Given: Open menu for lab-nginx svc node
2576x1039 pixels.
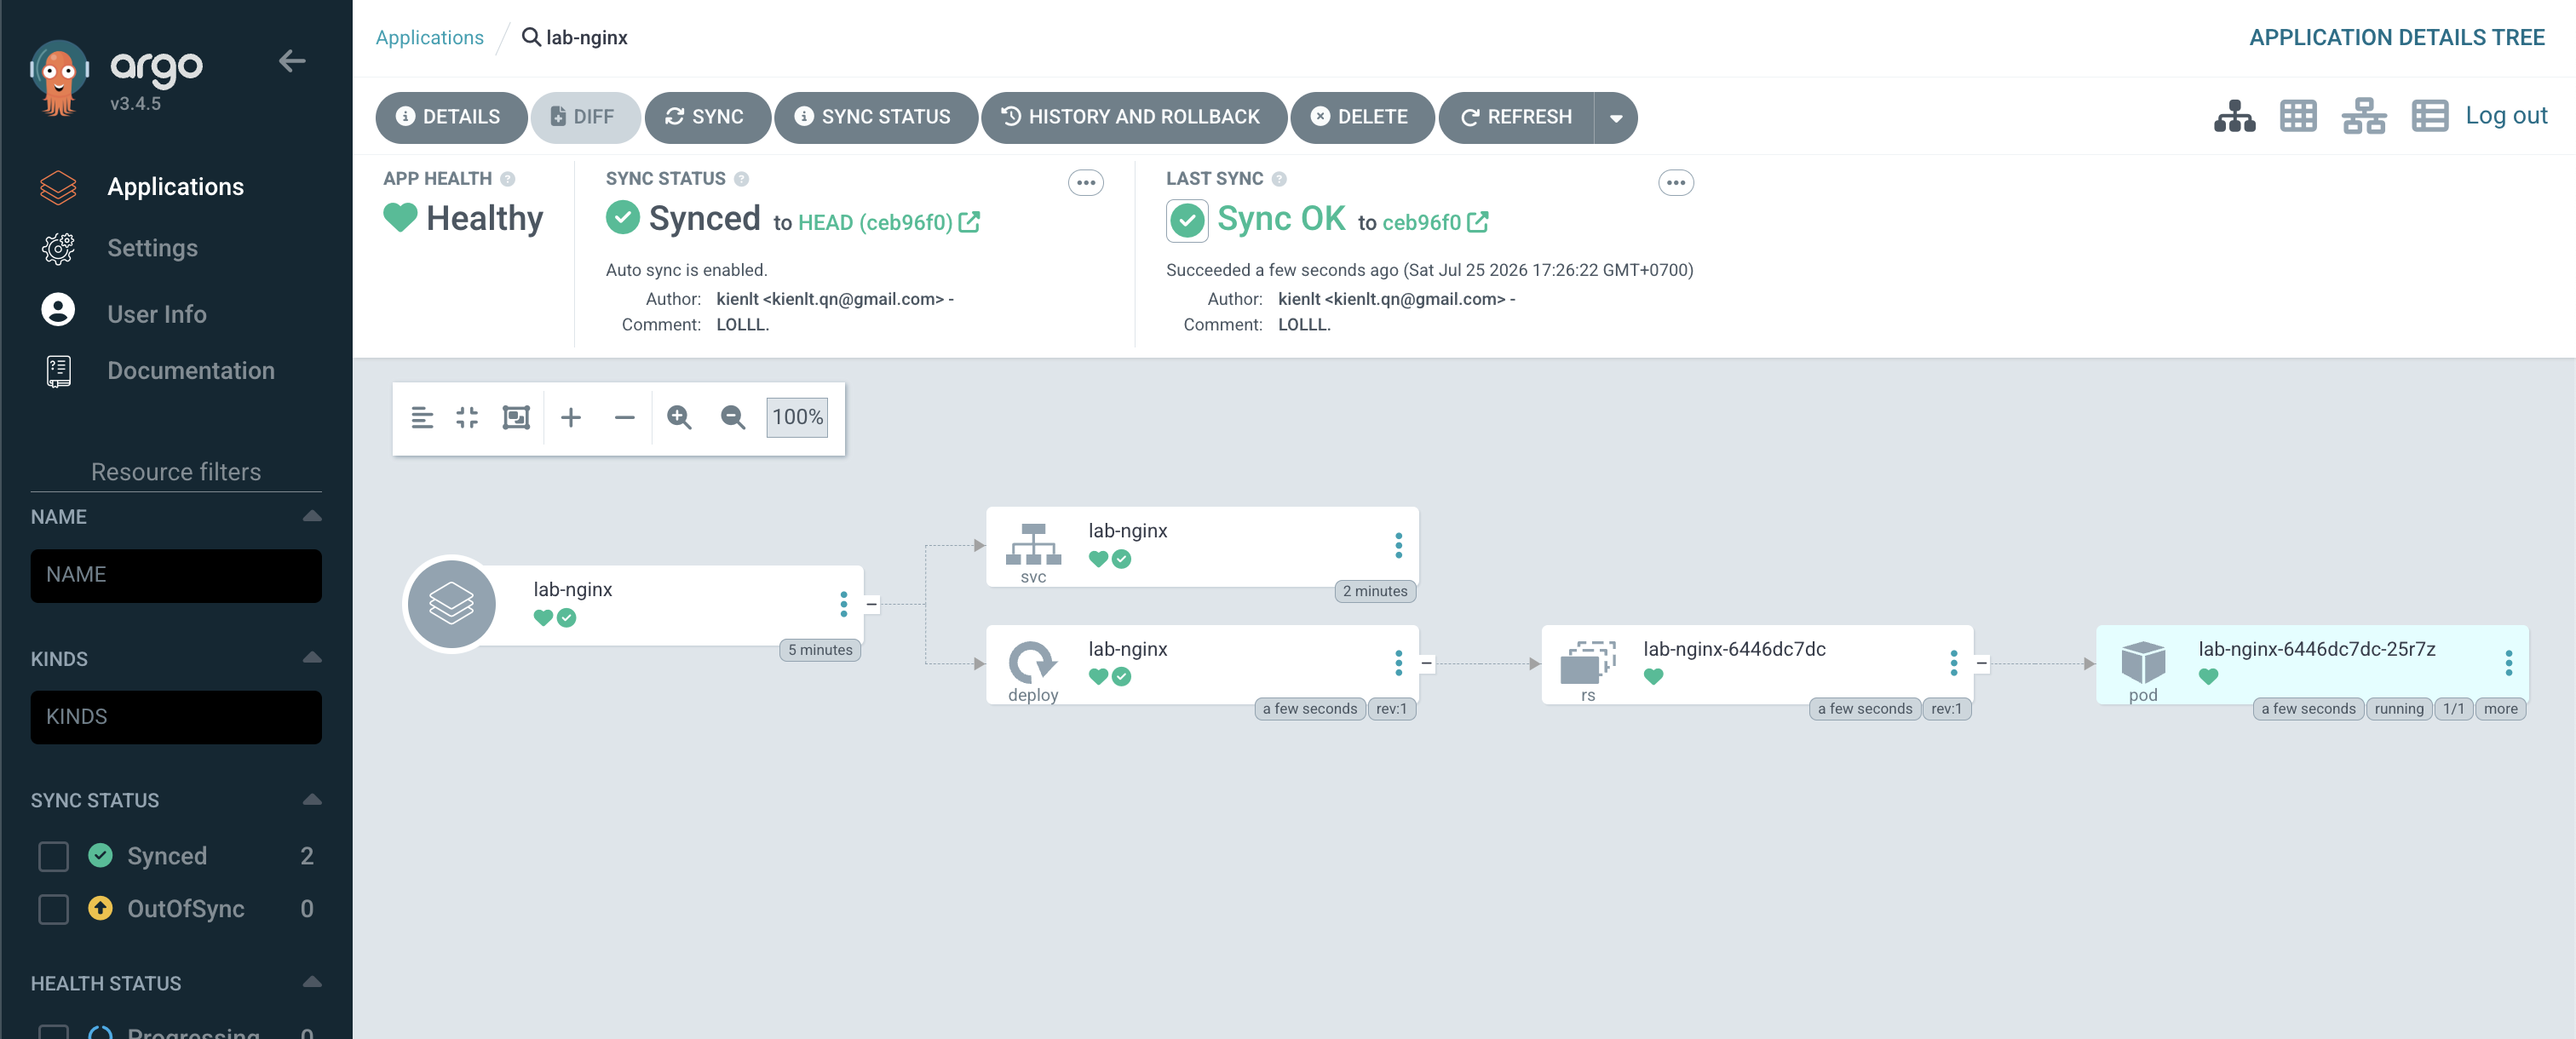Looking at the screenshot, I should [1399, 545].
